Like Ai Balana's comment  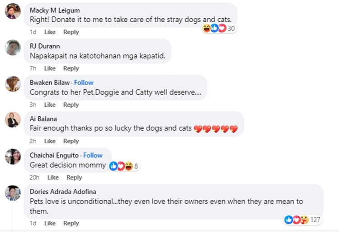point(50,141)
